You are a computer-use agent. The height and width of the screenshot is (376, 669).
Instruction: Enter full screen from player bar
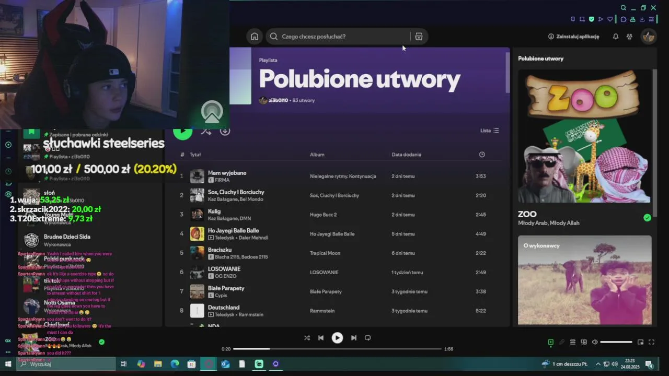coord(651,342)
